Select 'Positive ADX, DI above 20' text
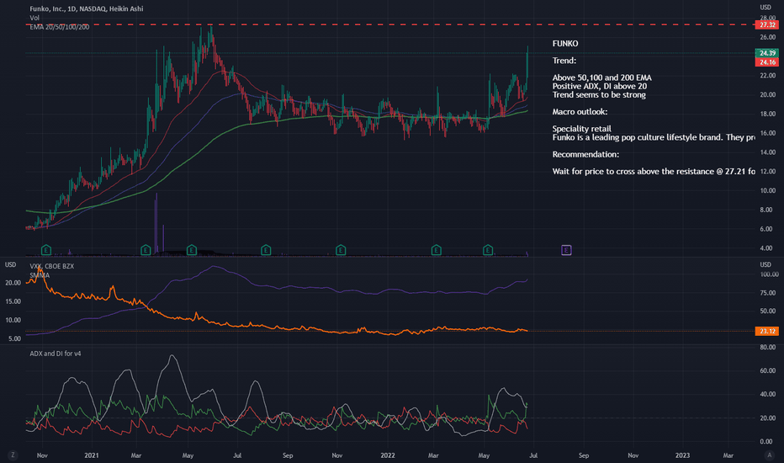Screen dimensions: 784x463 coord(600,86)
